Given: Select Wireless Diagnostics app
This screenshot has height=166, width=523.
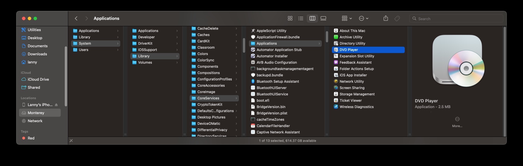Looking at the screenshot, I should [x=368, y=107].
